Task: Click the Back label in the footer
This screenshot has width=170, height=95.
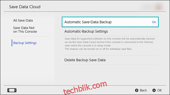Action: coord(143,90)
